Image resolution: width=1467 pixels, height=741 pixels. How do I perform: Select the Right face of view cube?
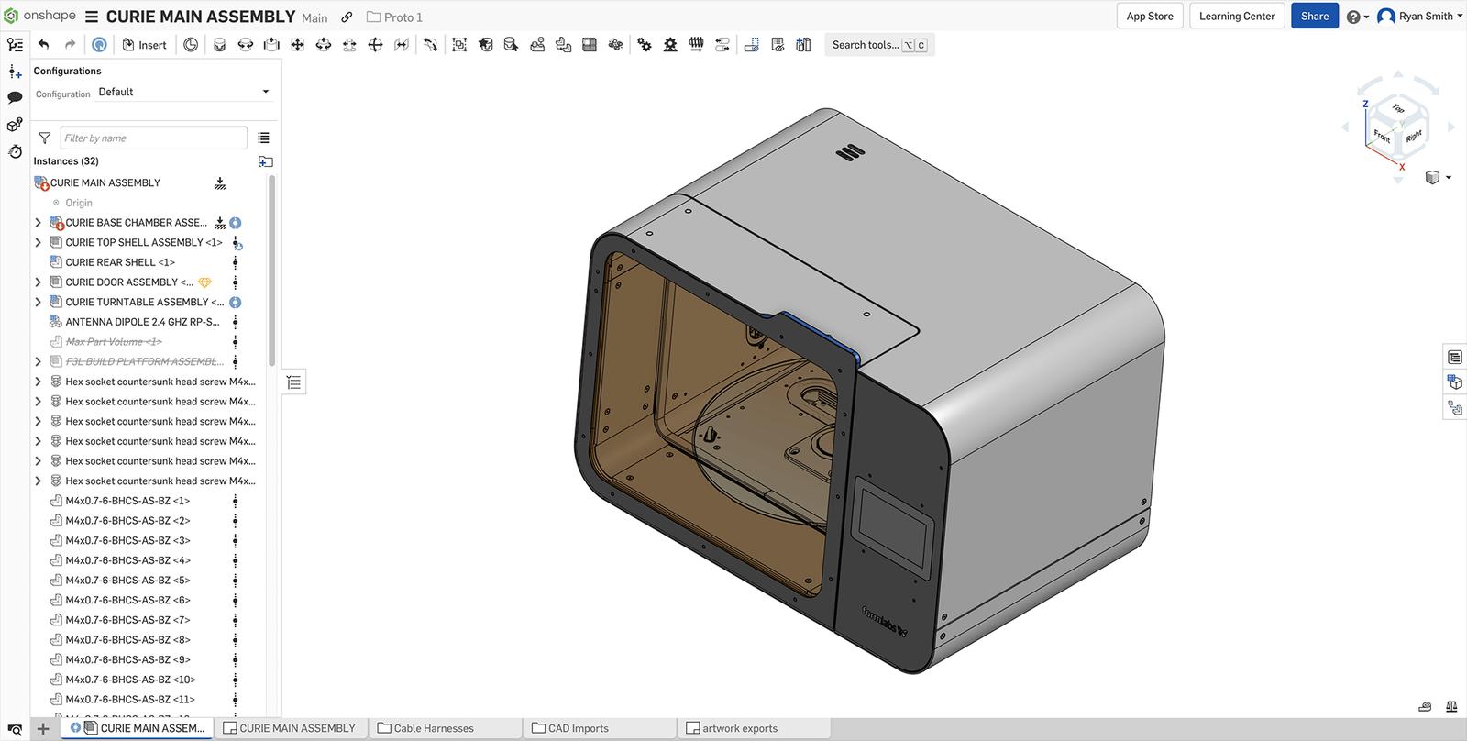pos(1413,136)
